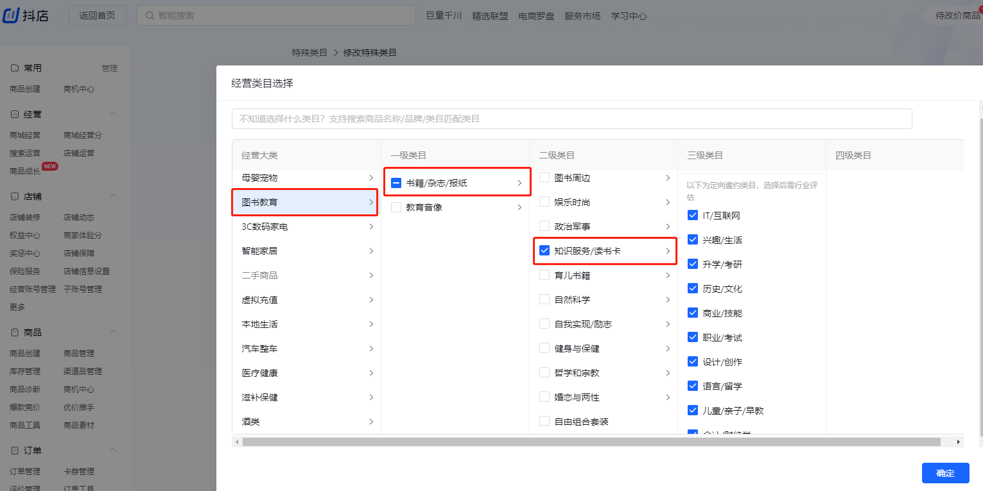Open 电商罗盘 top menu
Screen dimensions: 983x491
pos(536,16)
